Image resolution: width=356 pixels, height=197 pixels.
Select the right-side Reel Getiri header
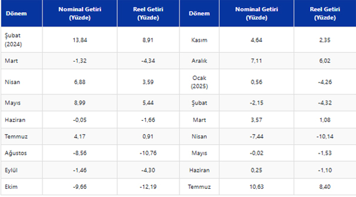[325, 13]
